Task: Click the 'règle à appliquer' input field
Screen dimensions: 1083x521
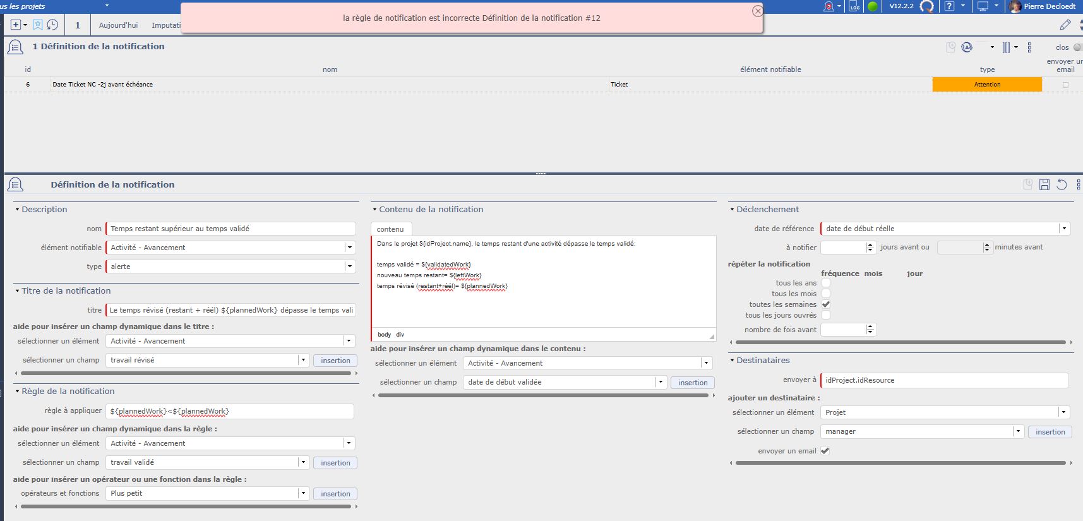Action: (230, 411)
